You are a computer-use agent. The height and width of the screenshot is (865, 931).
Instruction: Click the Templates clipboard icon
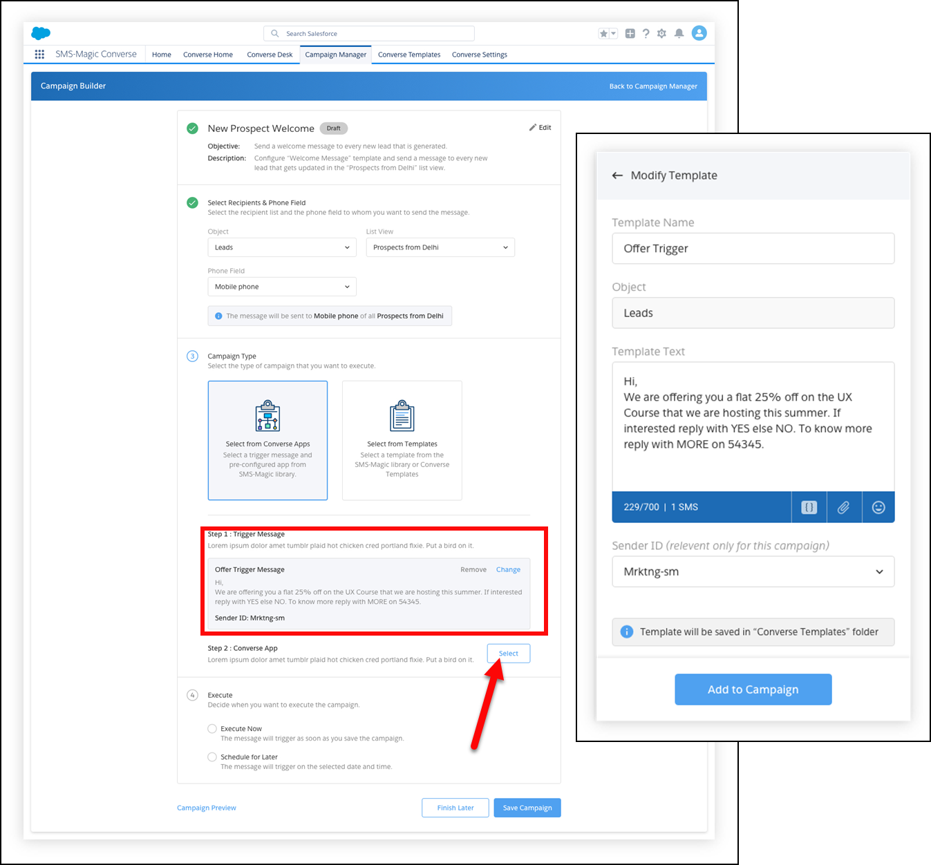click(x=402, y=415)
